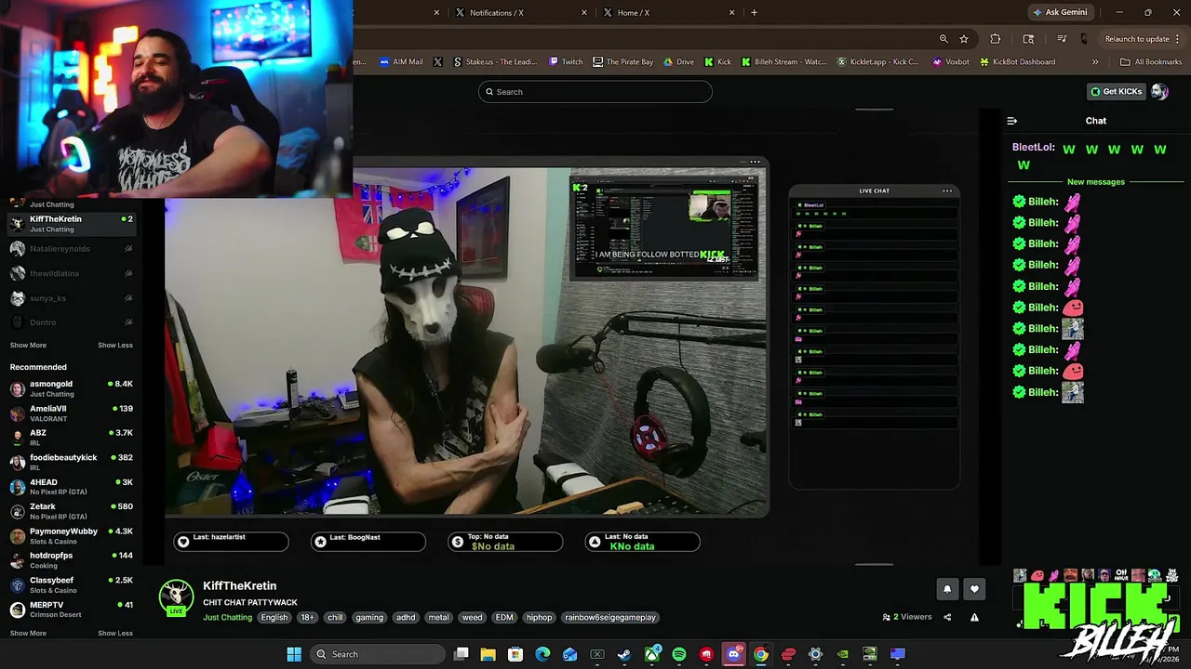
Task: Open Microsoft Edge from taskbar
Action: 542,654
